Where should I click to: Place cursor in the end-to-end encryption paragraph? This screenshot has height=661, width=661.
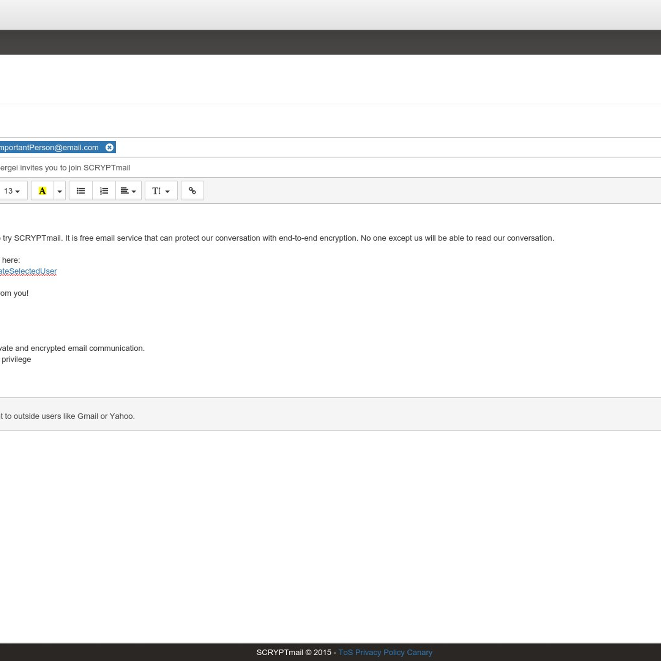(277, 238)
